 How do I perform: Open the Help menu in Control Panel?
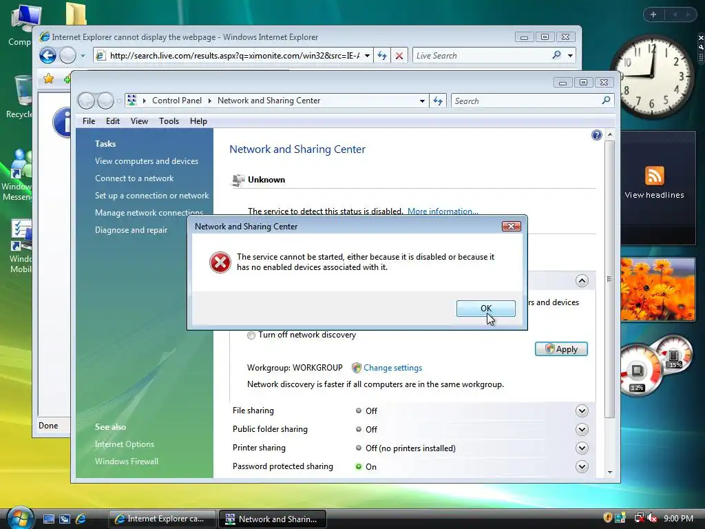pyautogui.click(x=198, y=121)
